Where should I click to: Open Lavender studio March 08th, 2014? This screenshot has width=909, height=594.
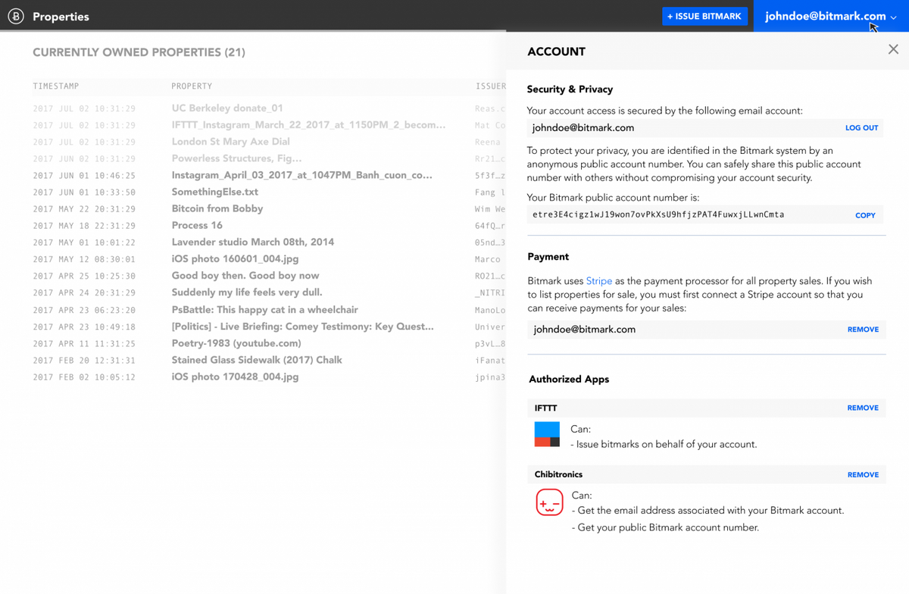click(x=252, y=242)
